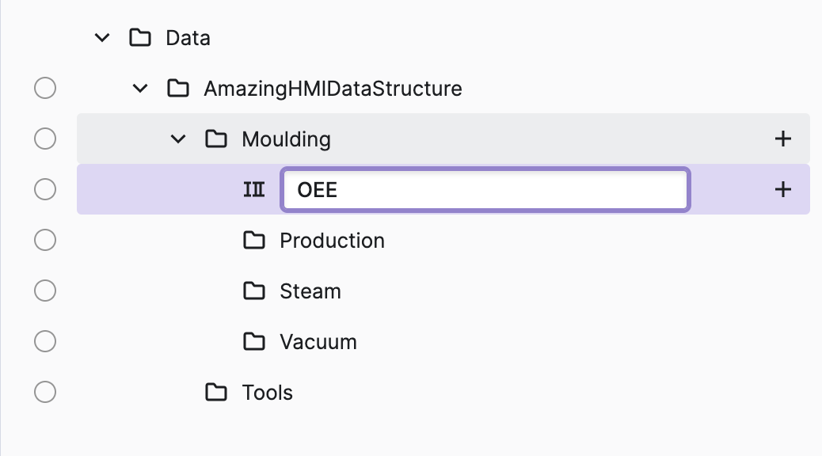Select radio button beside Tools row
This screenshot has height=456, width=822.
tap(45, 392)
